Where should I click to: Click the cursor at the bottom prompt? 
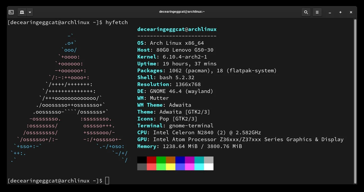click(107, 181)
